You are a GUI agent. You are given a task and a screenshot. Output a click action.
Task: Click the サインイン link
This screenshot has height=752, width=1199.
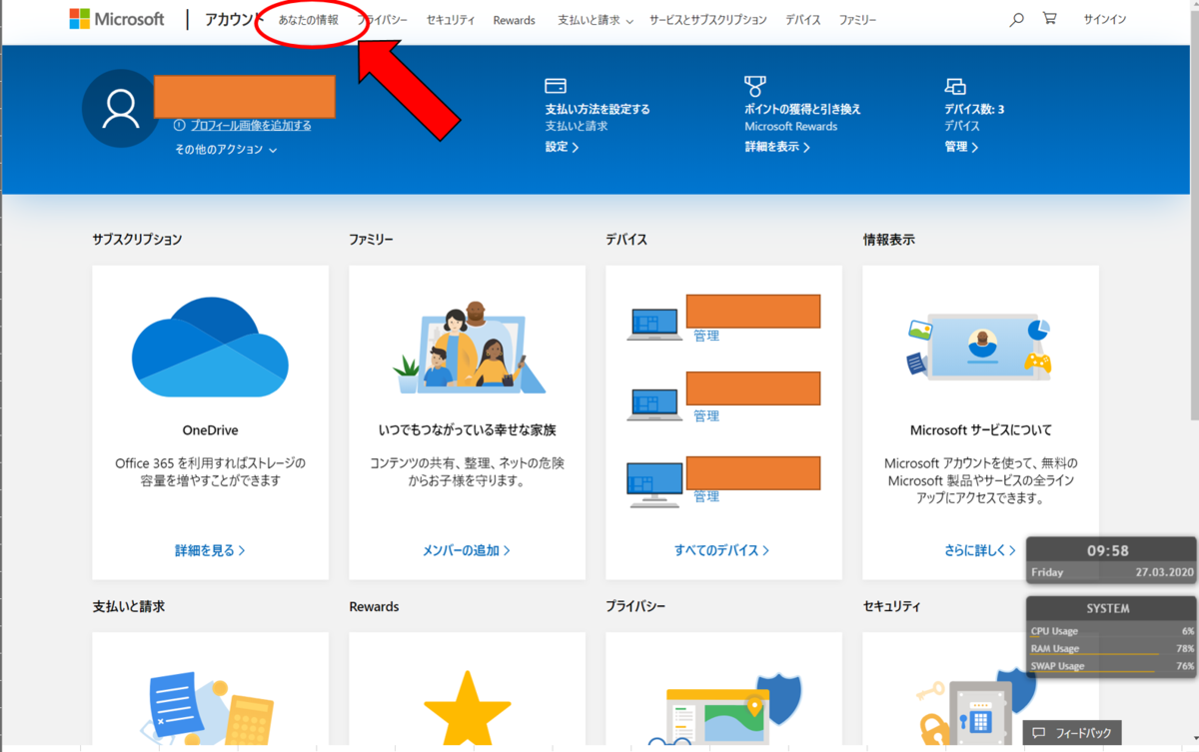pos(1105,20)
